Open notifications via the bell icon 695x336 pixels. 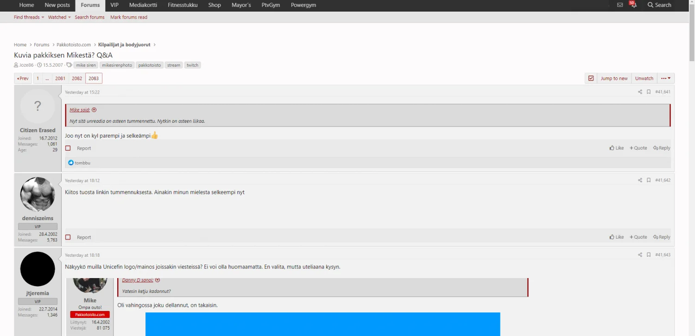[633, 6]
